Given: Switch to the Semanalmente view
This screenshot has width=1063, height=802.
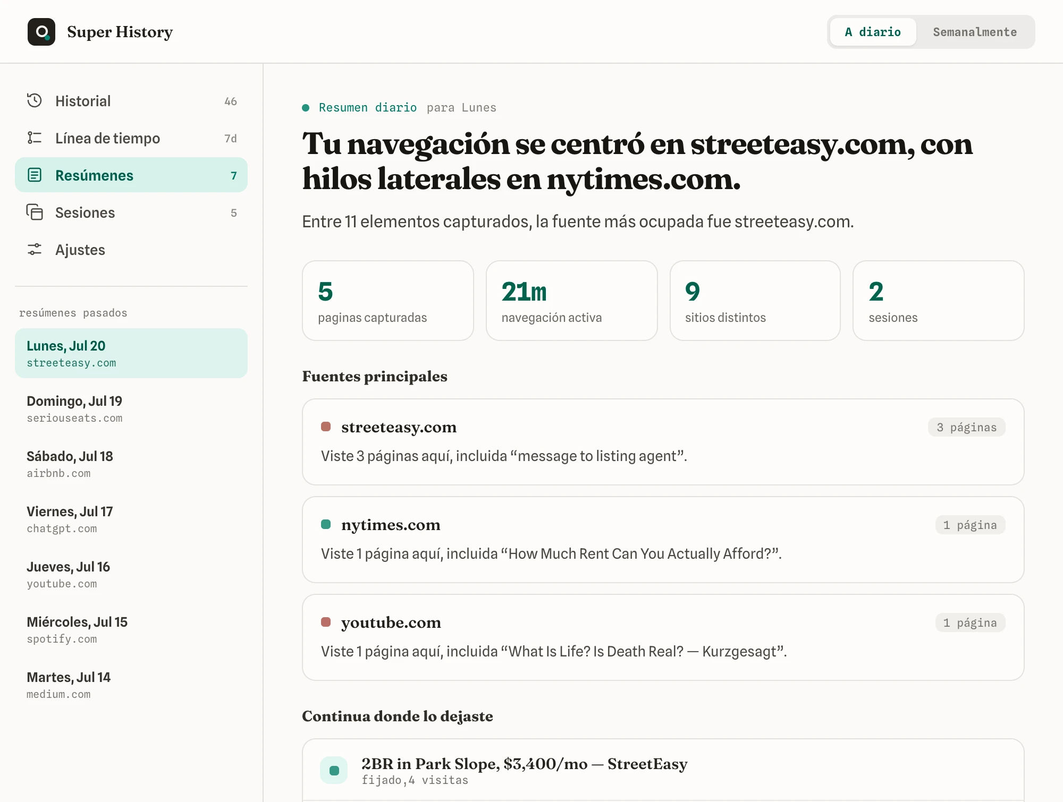Looking at the screenshot, I should click(x=975, y=32).
